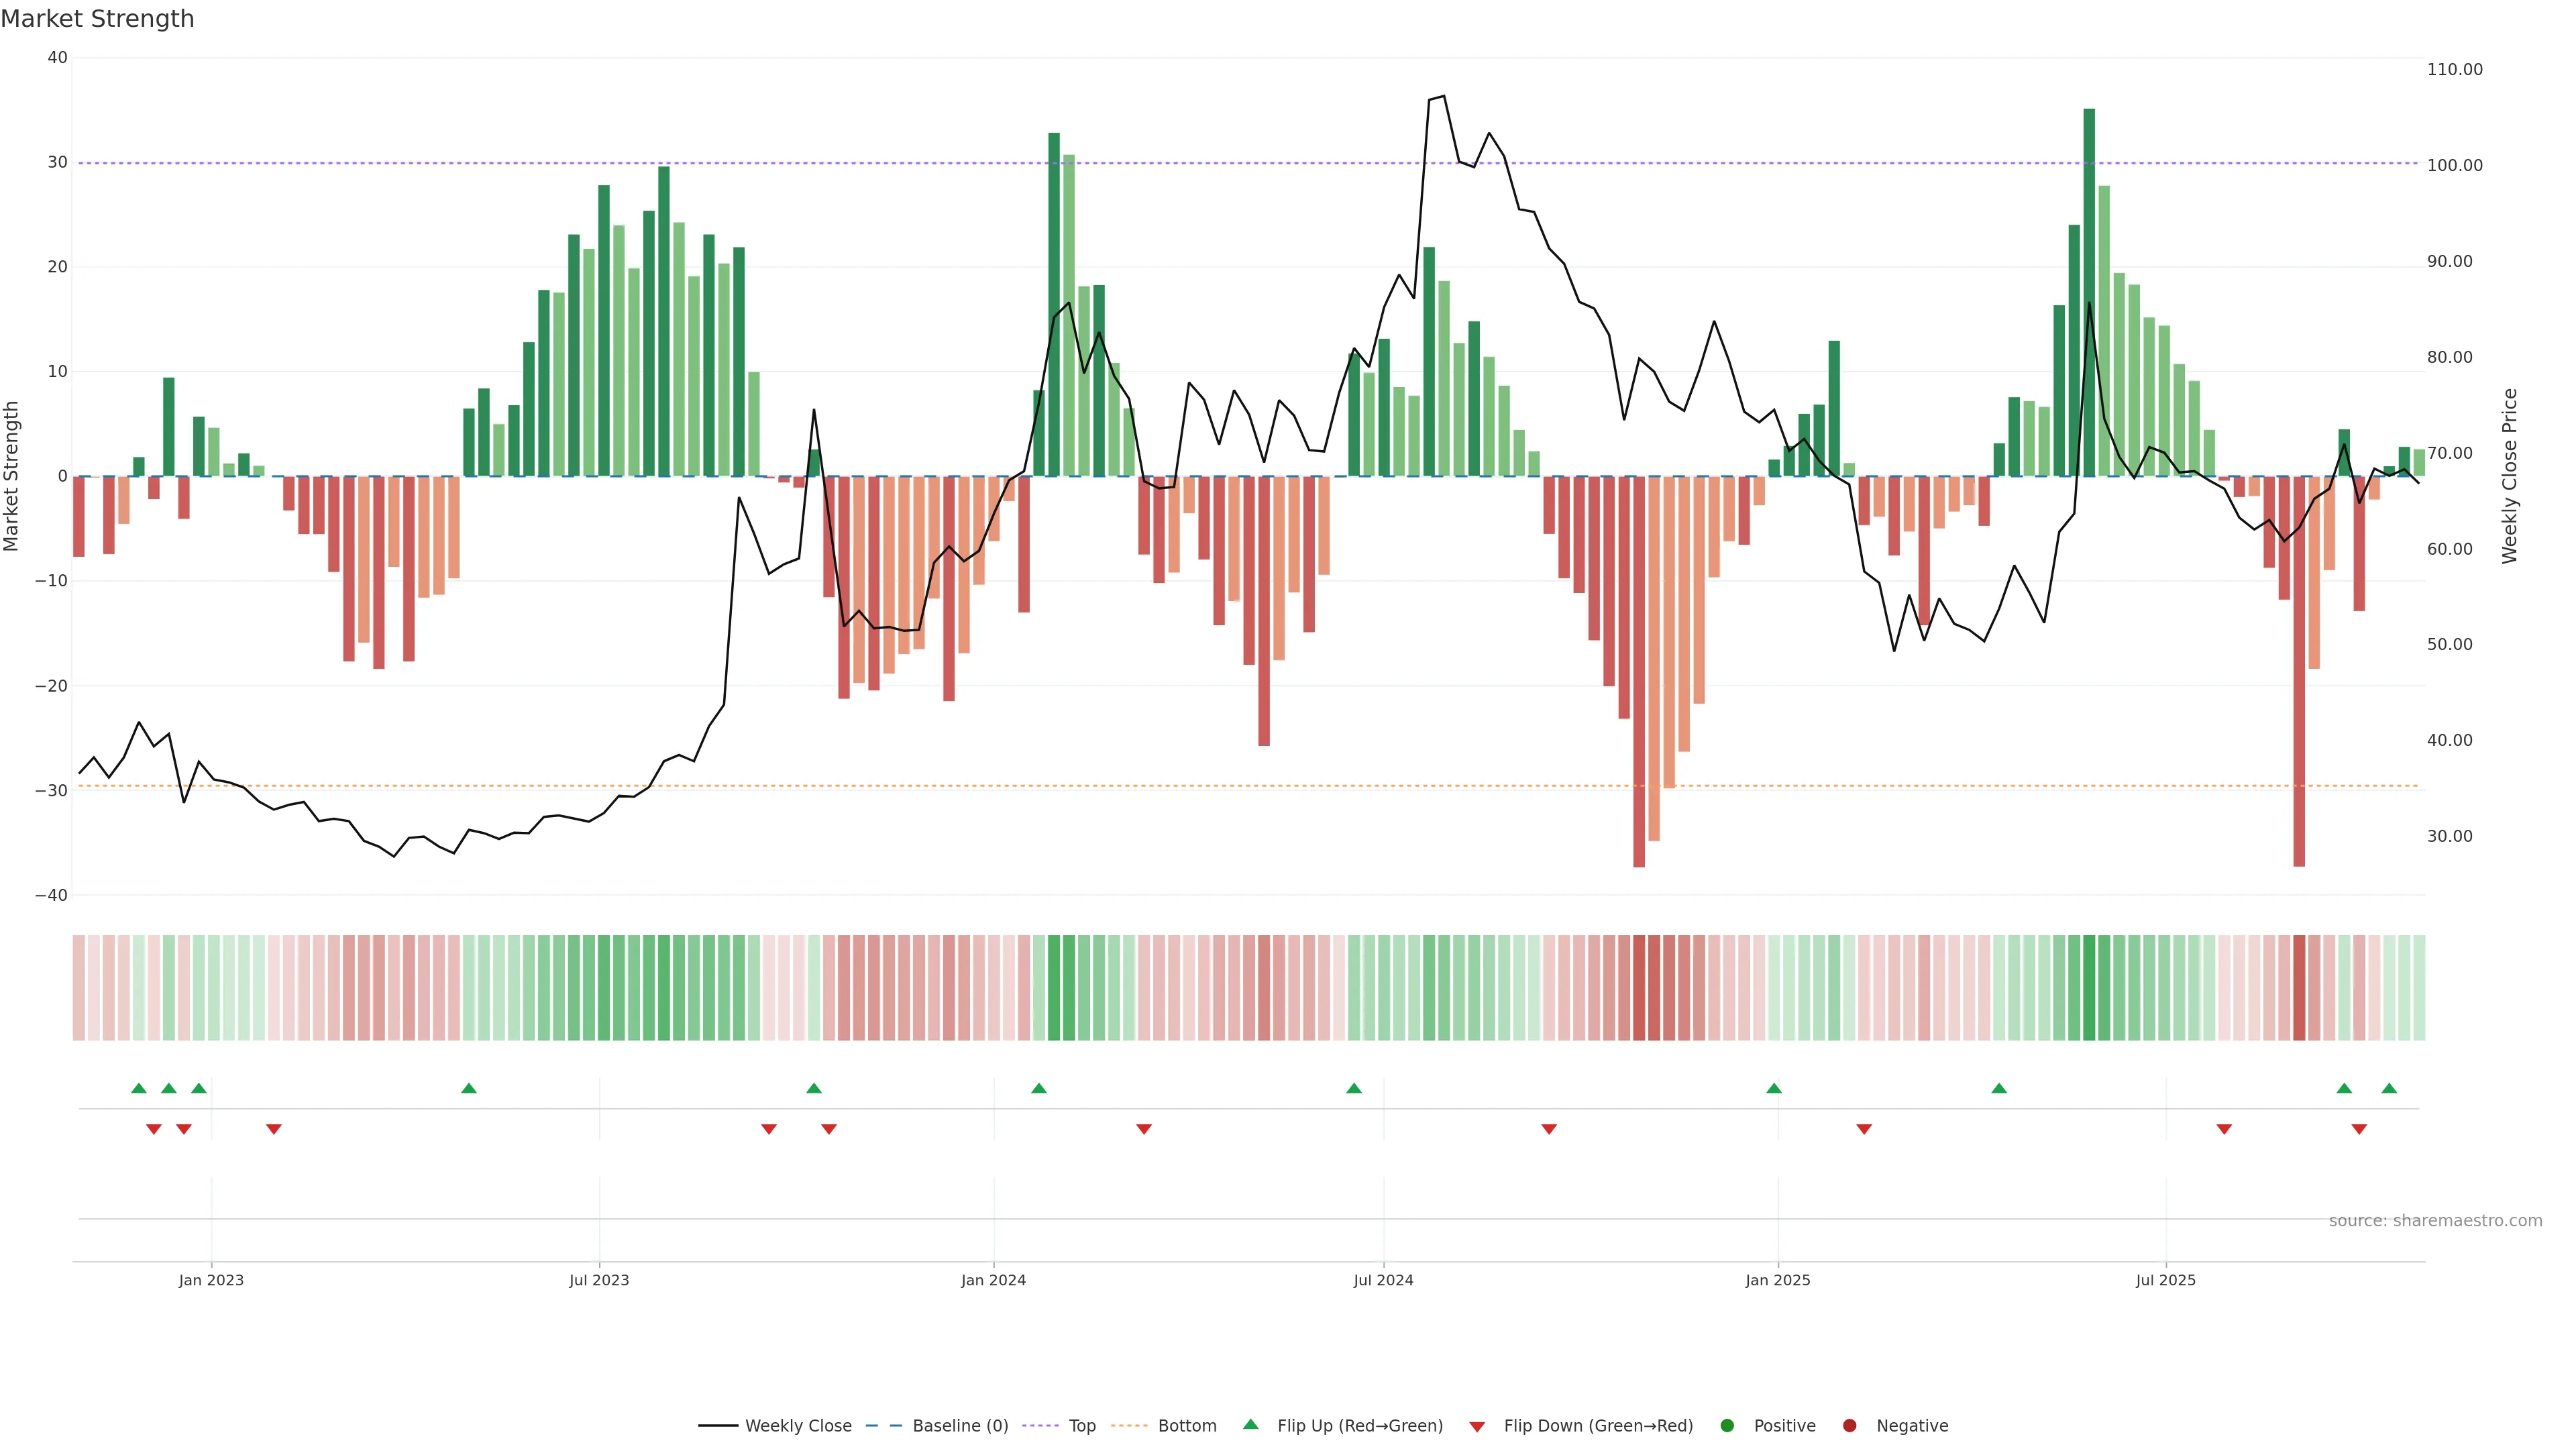Click the Bottom legend line swatch
The image size is (2576, 1449).
tap(1129, 1426)
